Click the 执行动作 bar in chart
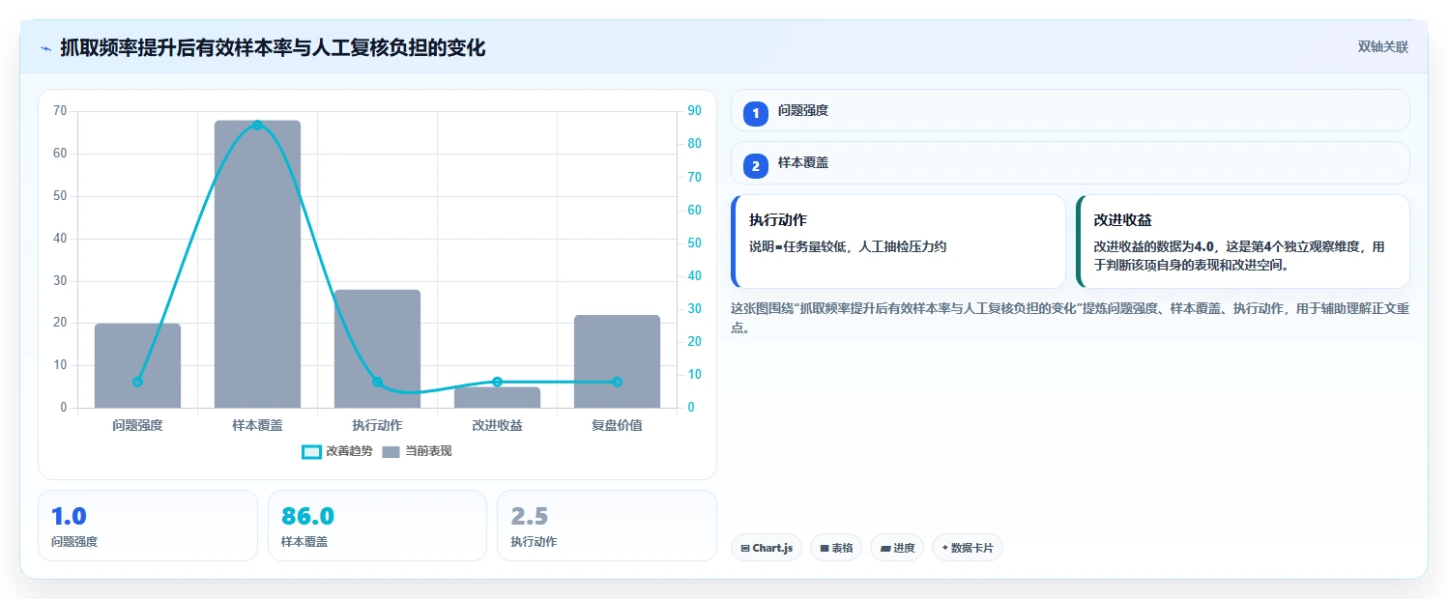The height and width of the screenshot is (599, 1448). 377,349
